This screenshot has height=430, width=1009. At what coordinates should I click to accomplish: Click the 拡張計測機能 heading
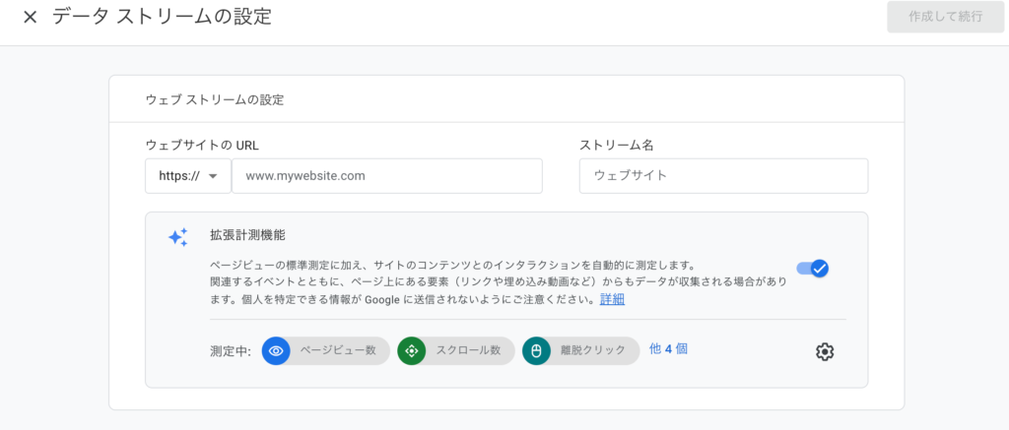pyautogui.click(x=248, y=235)
